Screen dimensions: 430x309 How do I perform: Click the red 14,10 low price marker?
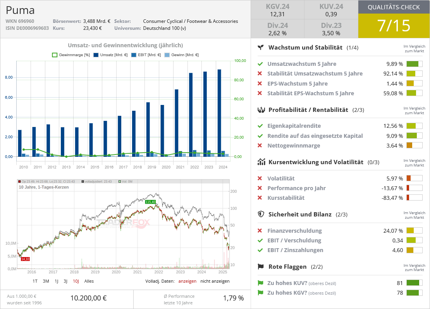[x=25, y=259]
